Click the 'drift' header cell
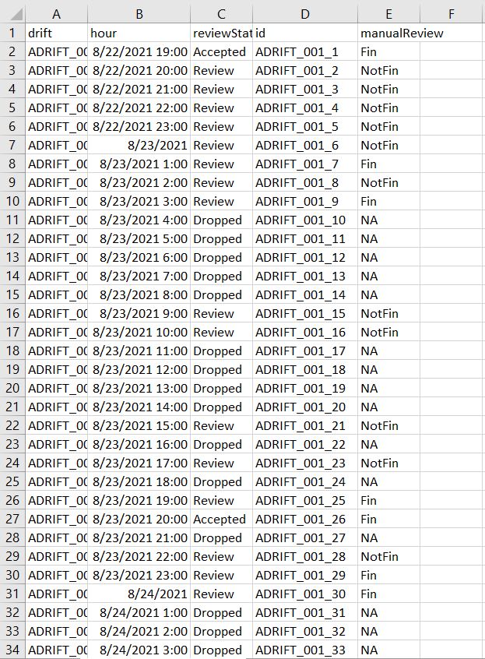 tap(56, 33)
